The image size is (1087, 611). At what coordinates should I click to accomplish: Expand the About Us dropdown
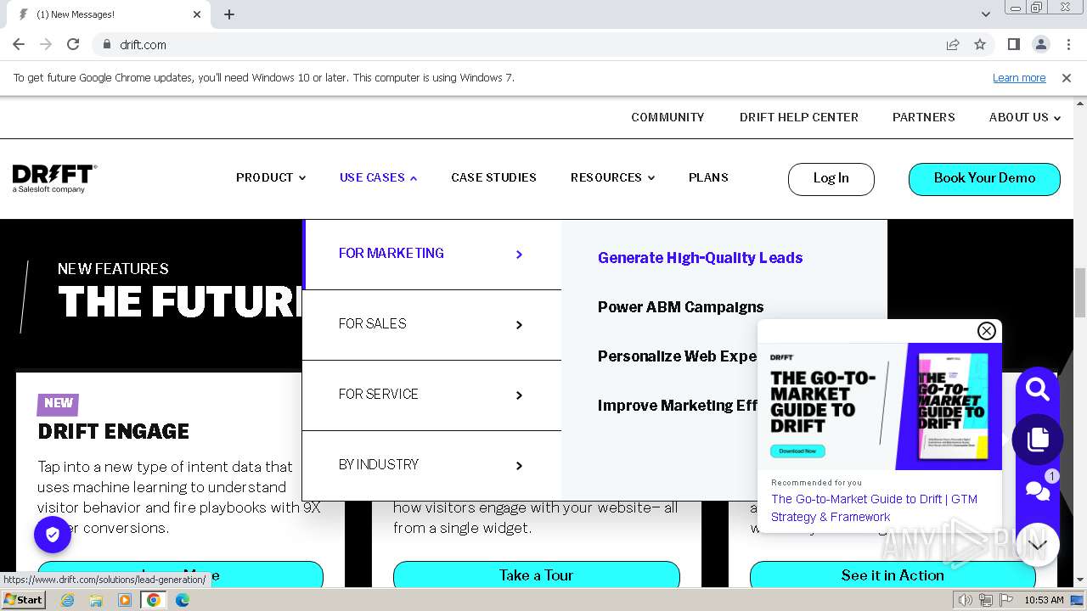tap(1025, 117)
